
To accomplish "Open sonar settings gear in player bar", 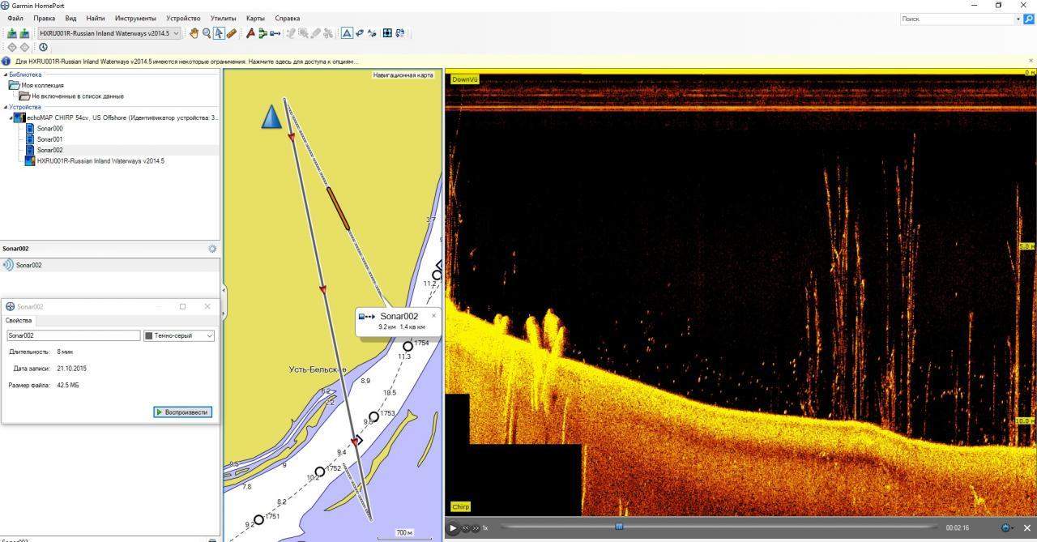I will click(1006, 527).
